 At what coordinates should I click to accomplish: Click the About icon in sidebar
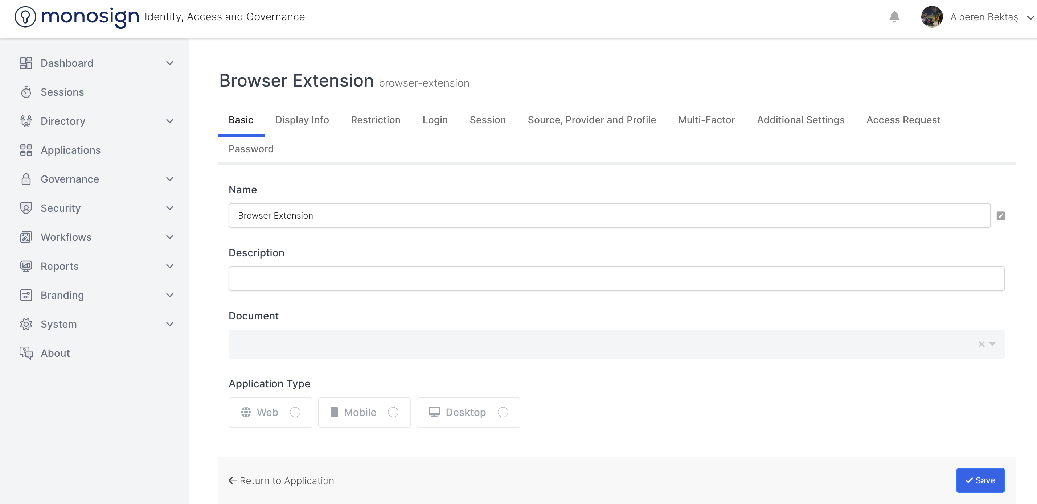[26, 353]
